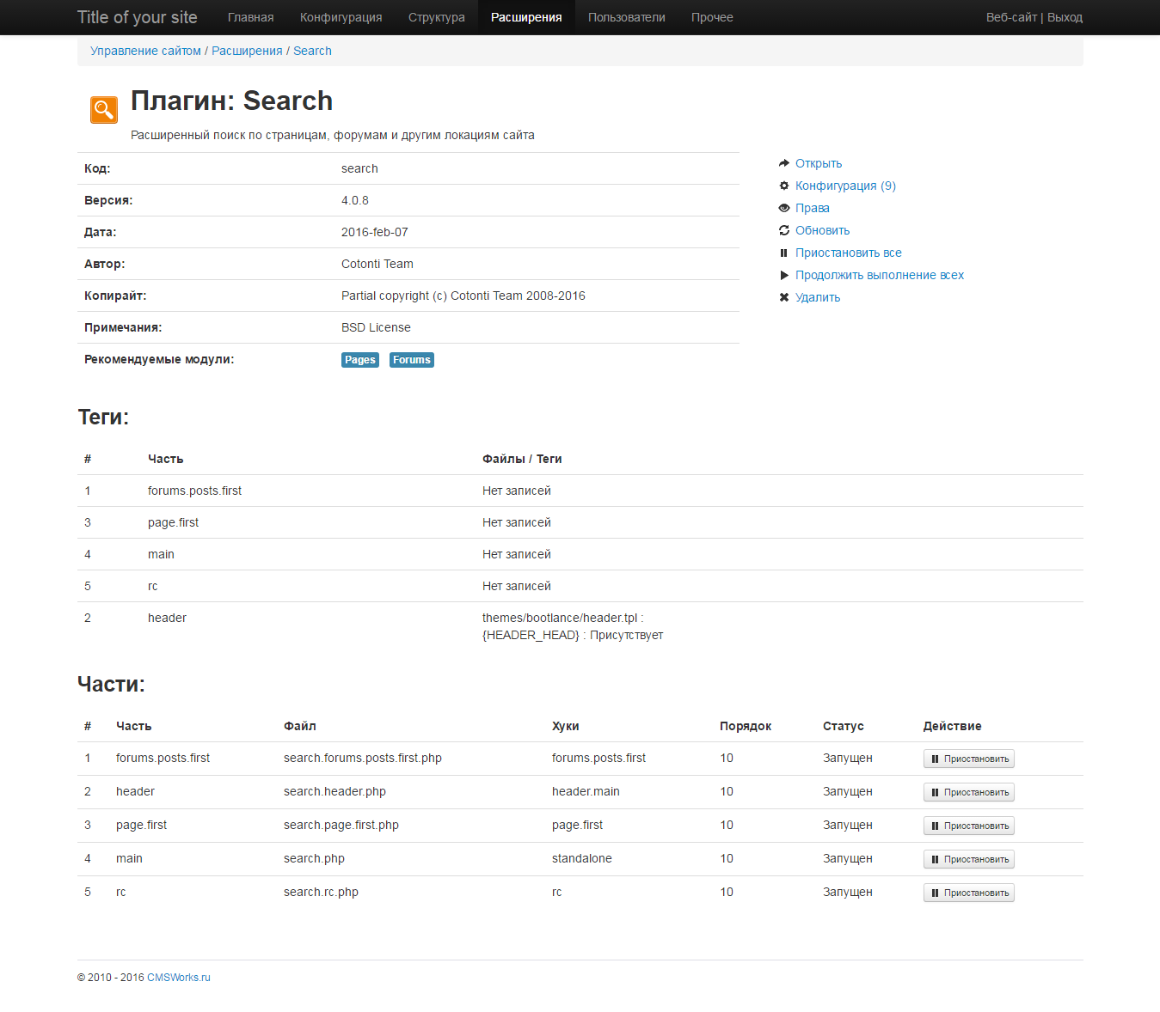Click the pause icon beside Приостановить все
The width and height of the screenshot is (1160, 1012).
tap(783, 253)
